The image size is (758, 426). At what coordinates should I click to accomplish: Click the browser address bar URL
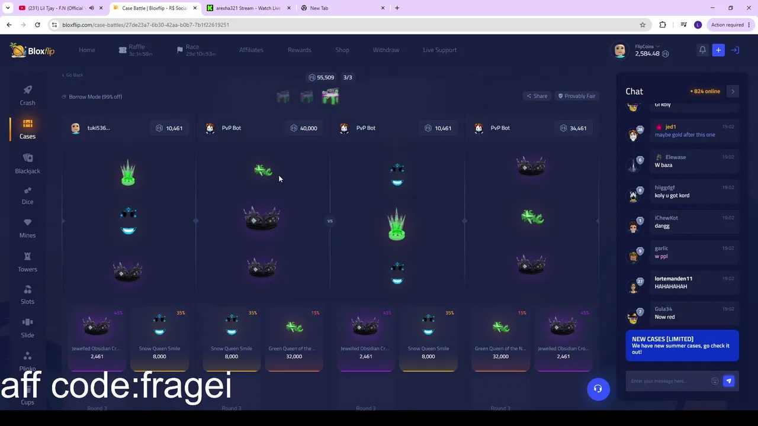[146, 25]
